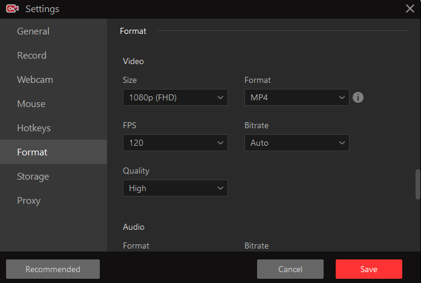421x283 pixels.
Task: Close the Settings window
Action: (410, 8)
